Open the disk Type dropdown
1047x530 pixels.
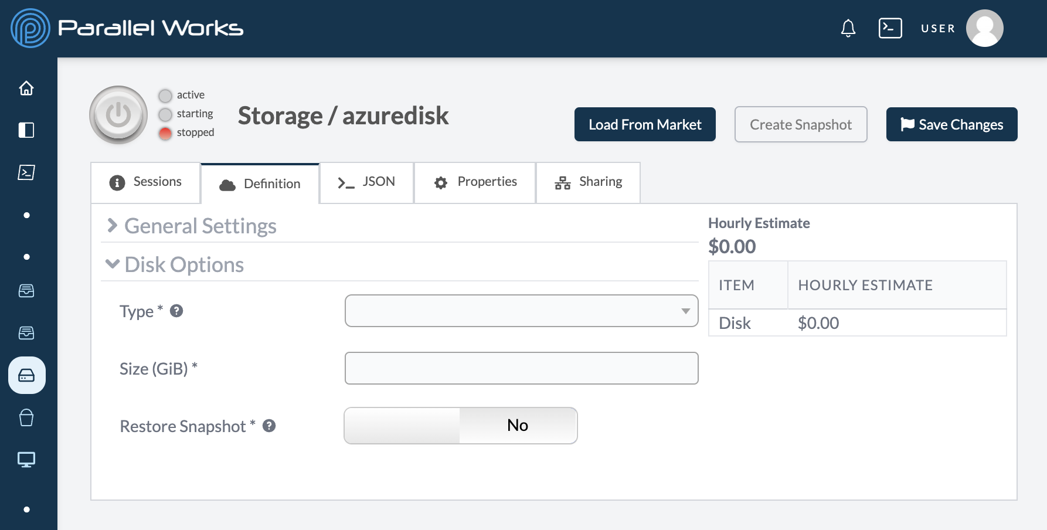pos(522,311)
